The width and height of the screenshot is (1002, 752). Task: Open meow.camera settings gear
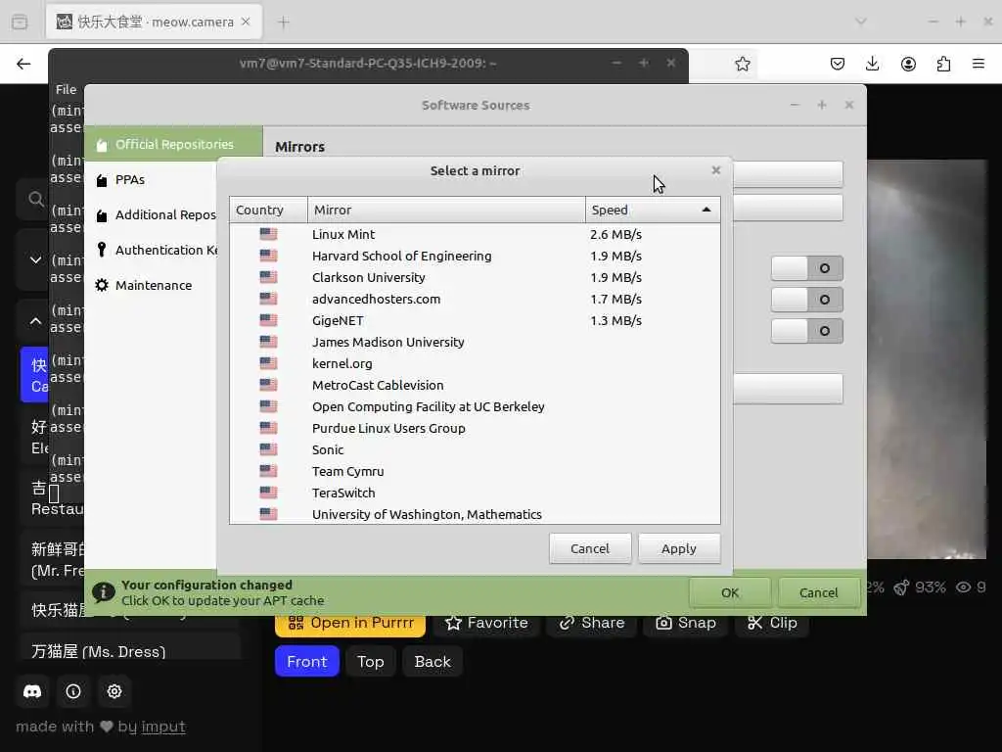114,691
